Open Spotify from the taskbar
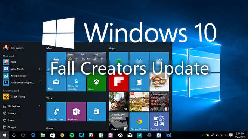The image size is (248, 139). [72, 135]
